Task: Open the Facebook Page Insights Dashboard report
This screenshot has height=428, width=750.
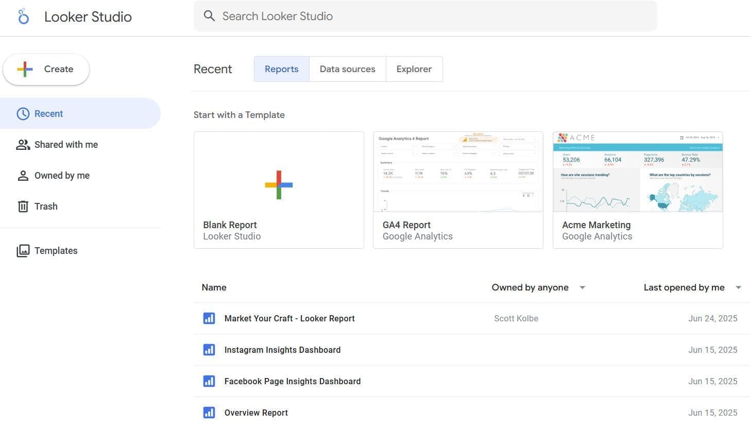Action: click(293, 381)
